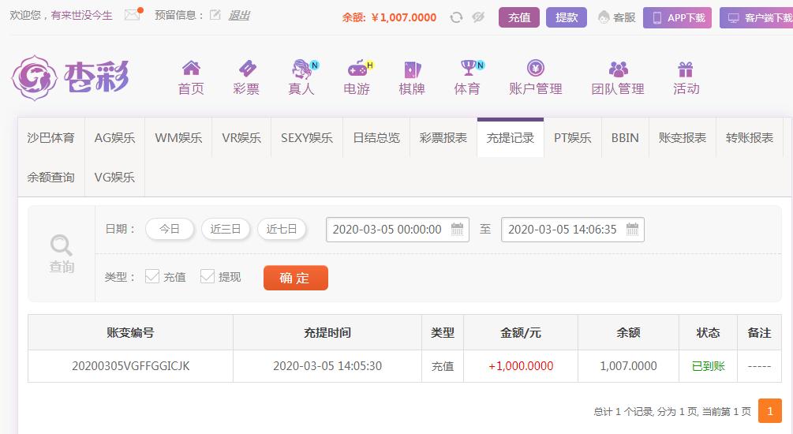
Task: Open the end date calendar picker
Action: pyautogui.click(x=632, y=229)
